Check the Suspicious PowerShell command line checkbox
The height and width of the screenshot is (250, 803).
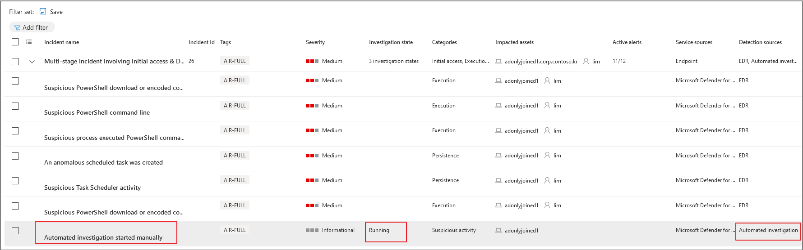(x=15, y=106)
